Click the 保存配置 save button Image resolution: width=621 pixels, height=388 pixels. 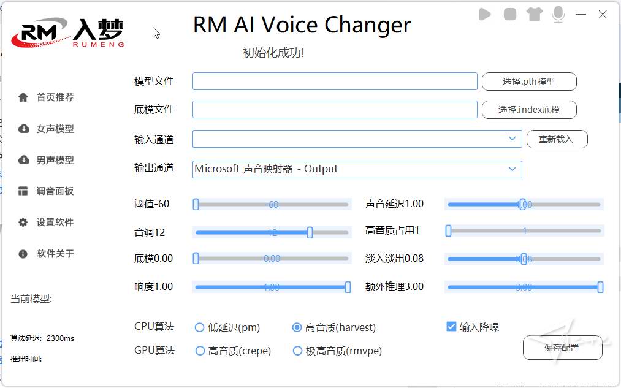pyautogui.click(x=562, y=348)
